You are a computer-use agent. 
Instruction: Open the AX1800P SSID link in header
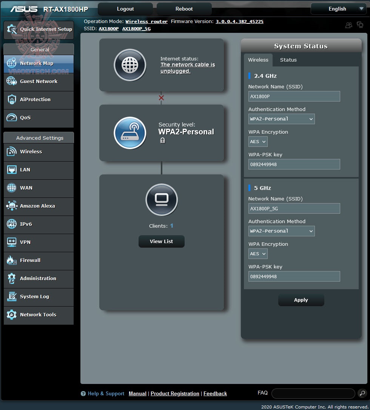(x=108, y=29)
